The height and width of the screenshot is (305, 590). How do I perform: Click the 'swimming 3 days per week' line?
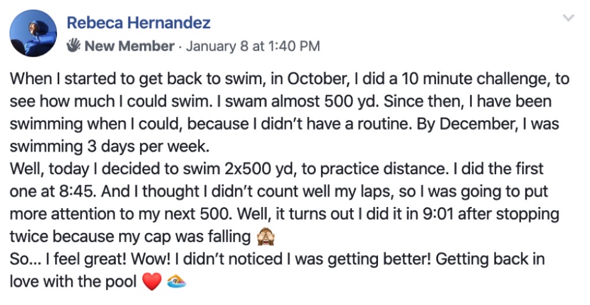(x=109, y=147)
